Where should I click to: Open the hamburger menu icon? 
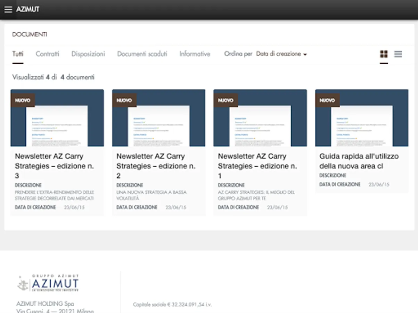tap(8, 10)
